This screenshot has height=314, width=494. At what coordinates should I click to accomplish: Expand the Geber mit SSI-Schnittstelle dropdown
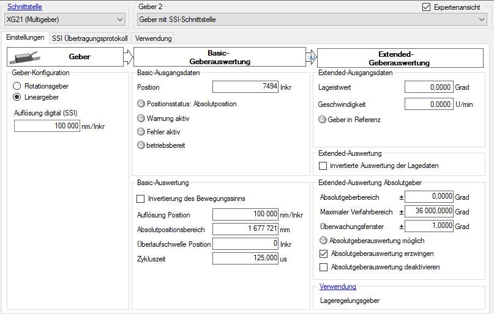[x=311, y=20]
